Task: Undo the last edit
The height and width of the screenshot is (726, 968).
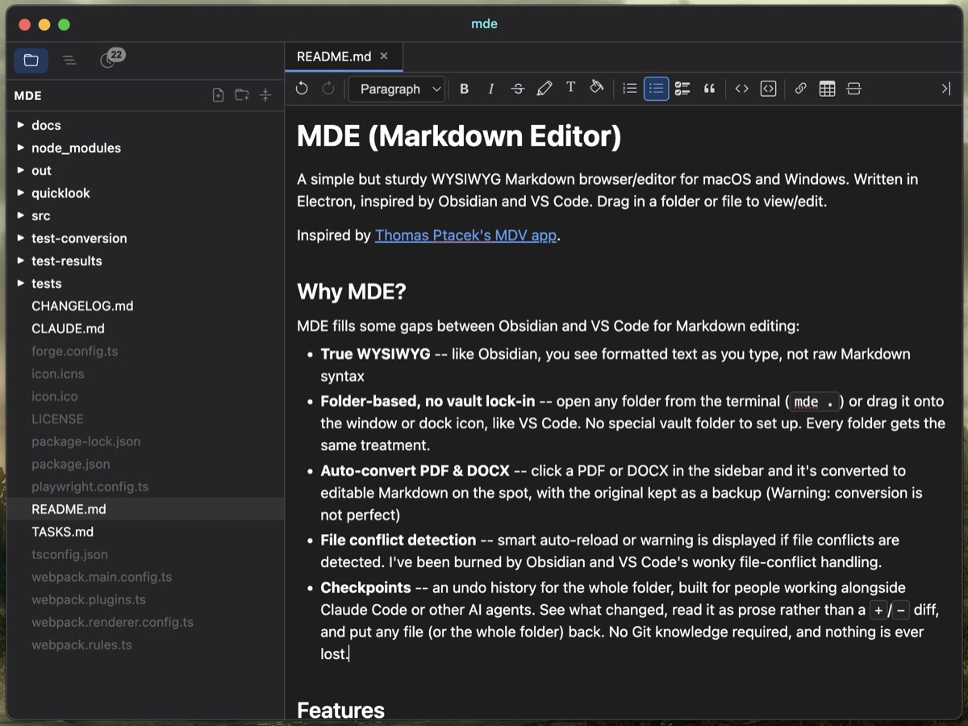Action: [x=302, y=89]
